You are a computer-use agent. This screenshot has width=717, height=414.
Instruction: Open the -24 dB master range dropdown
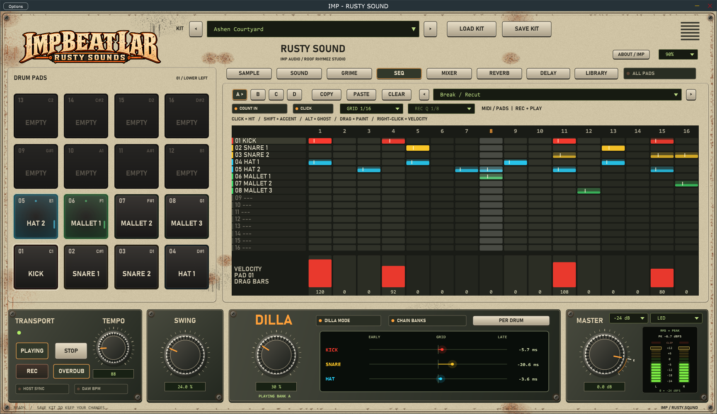(x=628, y=318)
